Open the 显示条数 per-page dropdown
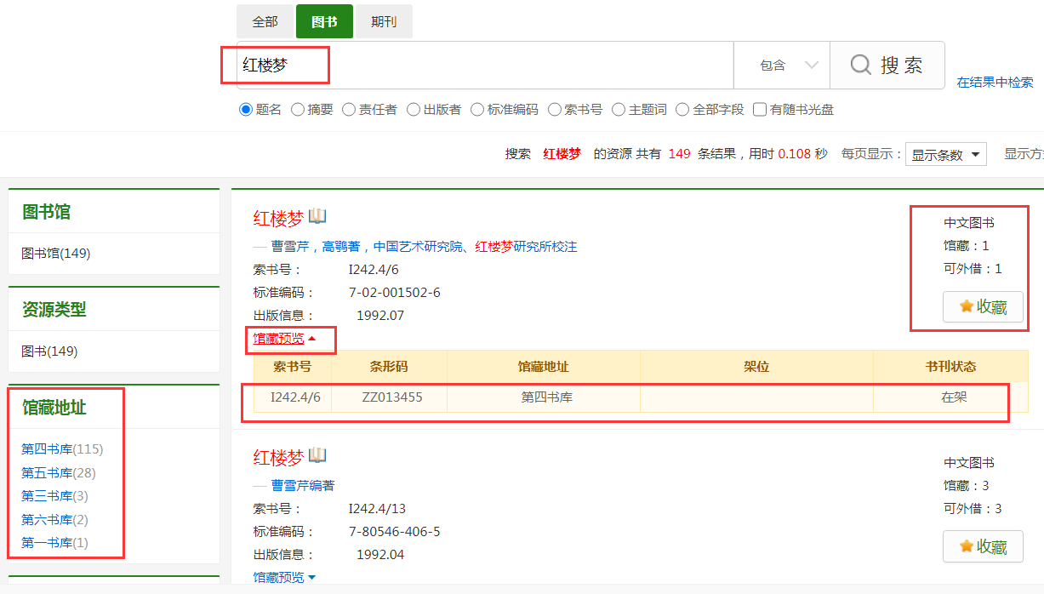 click(945, 155)
